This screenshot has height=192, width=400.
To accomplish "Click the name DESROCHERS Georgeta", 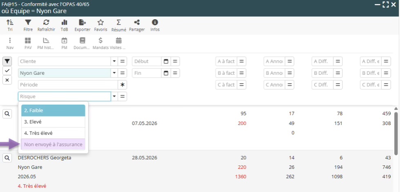I will click(x=45, y=158).
